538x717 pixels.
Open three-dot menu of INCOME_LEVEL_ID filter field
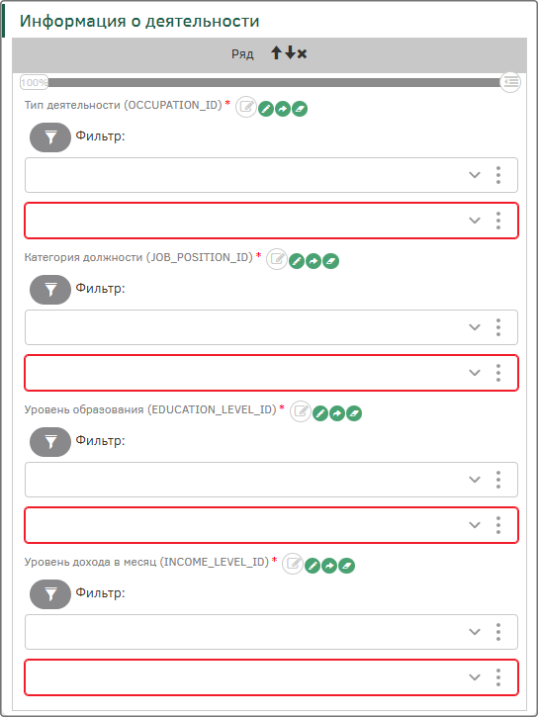pyautogui.click(x=498, y=632)
